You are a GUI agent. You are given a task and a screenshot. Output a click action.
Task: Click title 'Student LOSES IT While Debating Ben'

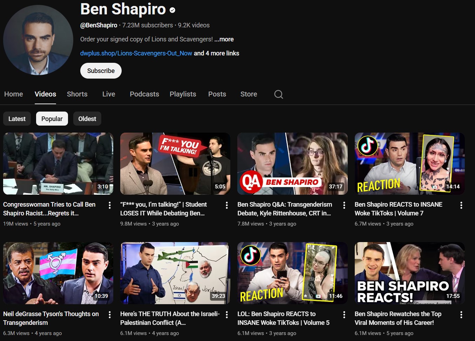(164, 209)
